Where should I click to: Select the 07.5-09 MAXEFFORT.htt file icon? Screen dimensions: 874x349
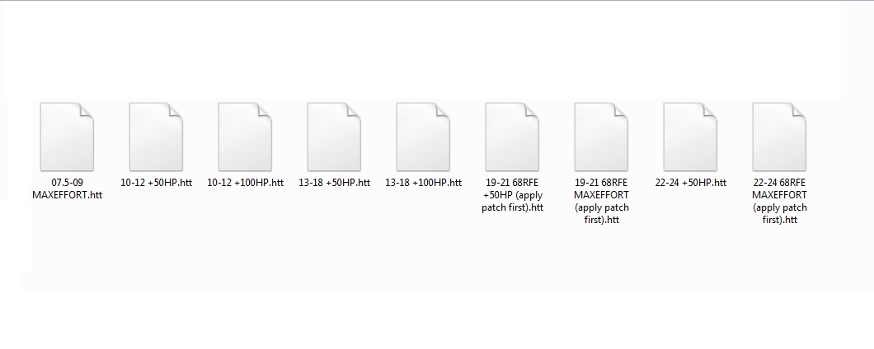click(x=67, y=137)
